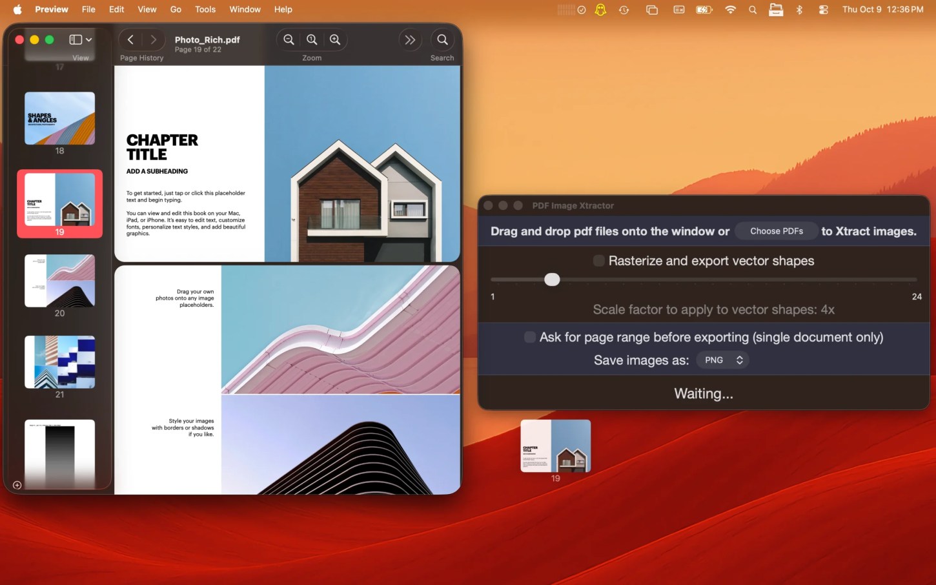Viewport: 936px width, 585px height.
Task: Click the CHAPTER TITLE heading on the page
Action: tap(162, 147)
